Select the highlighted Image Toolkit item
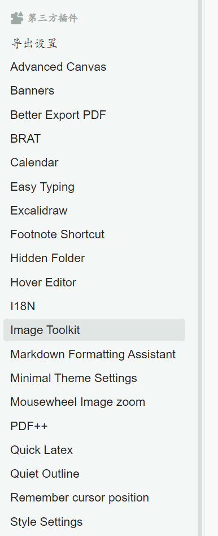Viewport: 218px width, 536px height. coord(94,330)
